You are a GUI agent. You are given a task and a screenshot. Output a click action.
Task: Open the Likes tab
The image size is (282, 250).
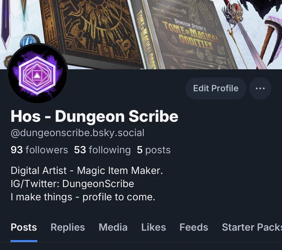coord(153,227)
